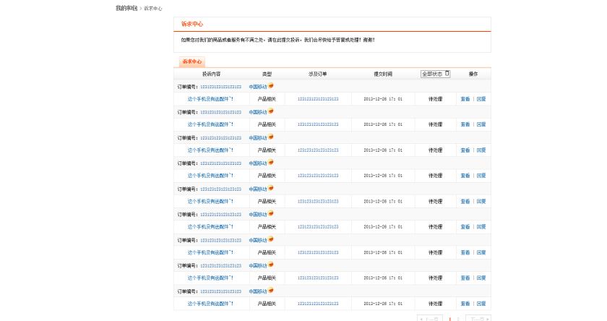
Task: Click orange carrier icon in fifth order row
Action: [x=271, y=188]
